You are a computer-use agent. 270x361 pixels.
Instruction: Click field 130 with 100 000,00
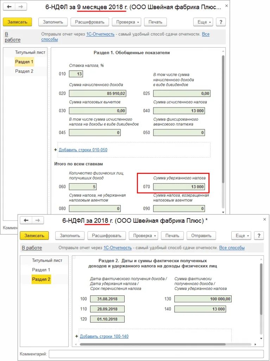click(x=203, y=299)
